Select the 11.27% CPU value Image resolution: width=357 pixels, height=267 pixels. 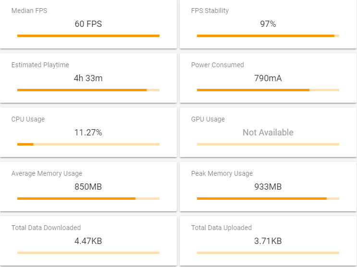tap(88, 133)
